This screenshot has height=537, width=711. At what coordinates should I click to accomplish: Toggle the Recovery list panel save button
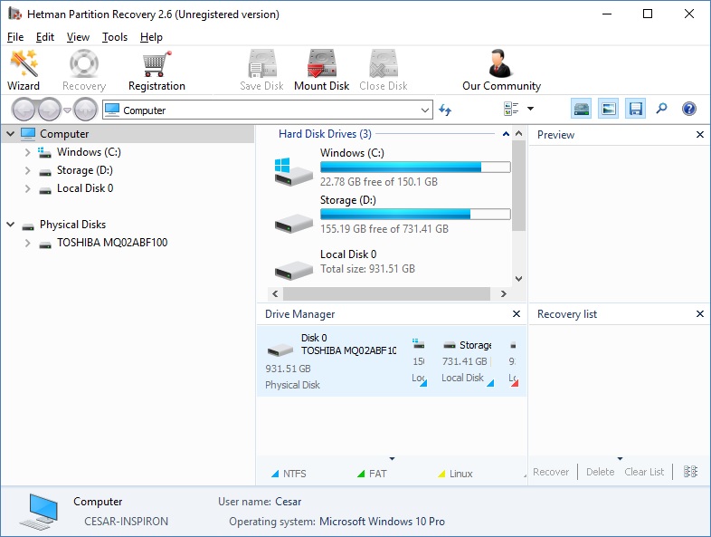(635, 109)
